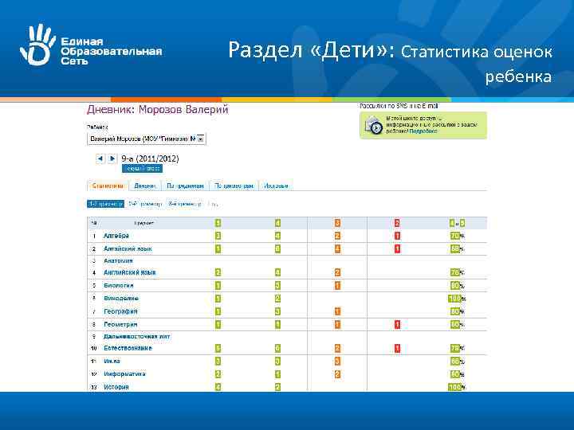
Task: Click the orange badge in Английский язык row
Action: (337, 272)
